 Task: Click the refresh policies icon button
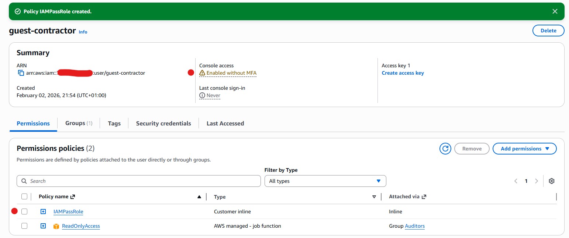click(x=445, y=149)
